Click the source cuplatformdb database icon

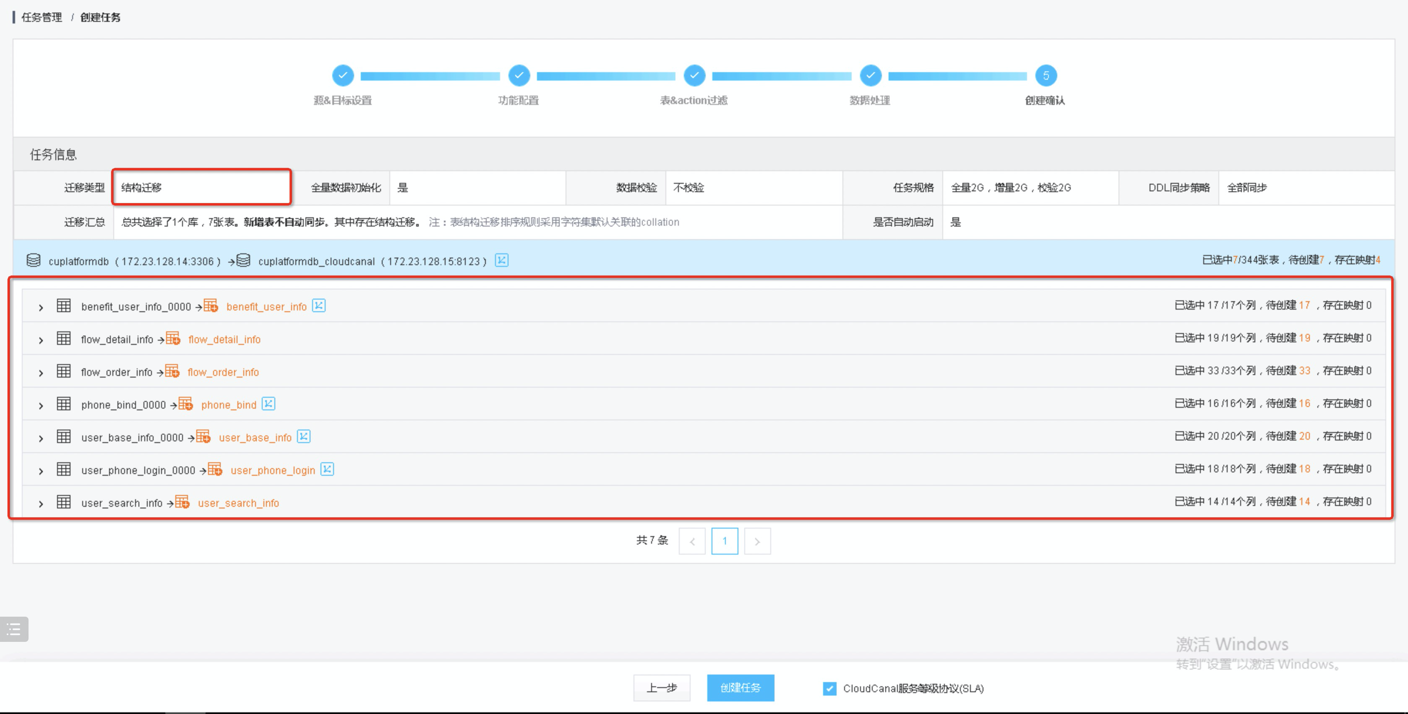(x=33, y=260)
